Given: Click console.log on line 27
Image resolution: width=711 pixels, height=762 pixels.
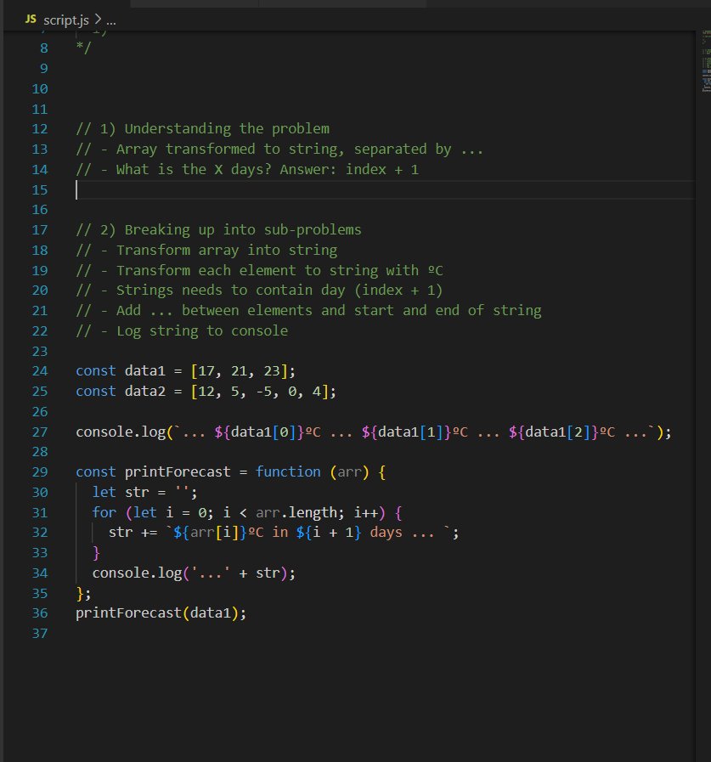Looking at the screenshot, I should pyautogui.click(x=121, y=432).
